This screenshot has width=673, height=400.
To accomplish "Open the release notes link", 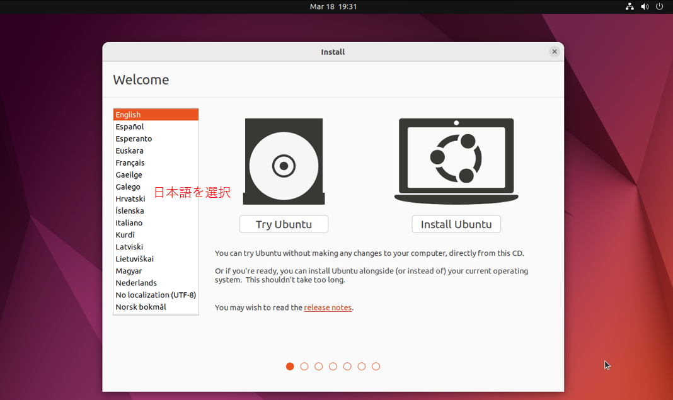I will [328, 307].
